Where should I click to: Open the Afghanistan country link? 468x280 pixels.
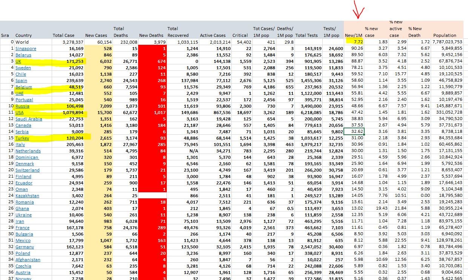point(28,260)
